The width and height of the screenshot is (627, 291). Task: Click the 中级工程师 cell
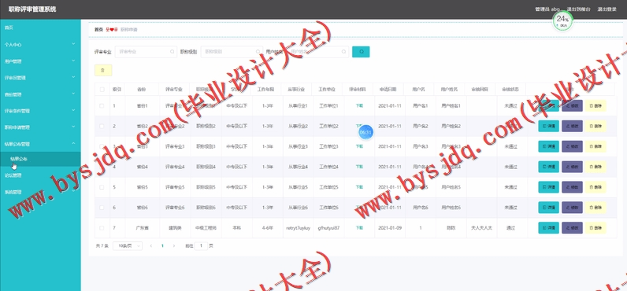point(206,228)
